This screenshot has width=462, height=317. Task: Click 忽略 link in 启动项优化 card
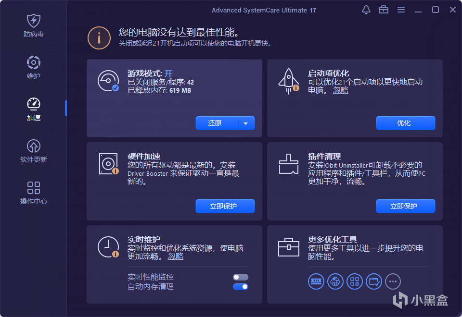[341, 90]
